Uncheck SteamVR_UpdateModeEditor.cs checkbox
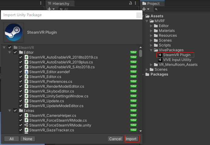The image size is (210, 145). (x=21, y=106)
